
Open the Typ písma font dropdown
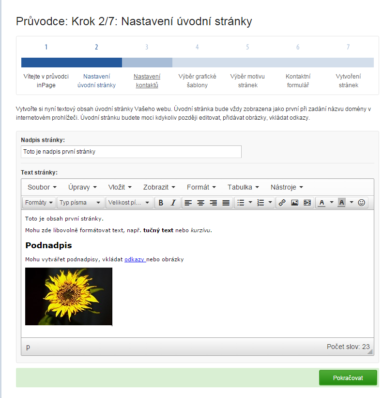(80, 203)
